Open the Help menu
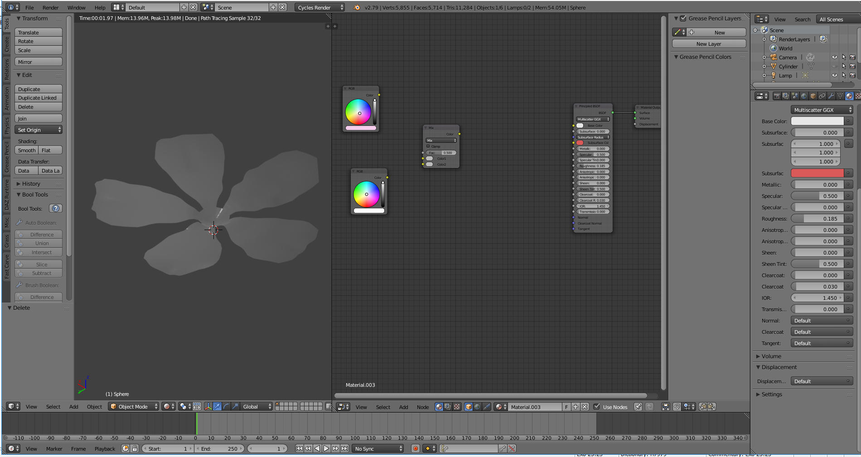Screen dimensions: 861x457 coord(100,7)
